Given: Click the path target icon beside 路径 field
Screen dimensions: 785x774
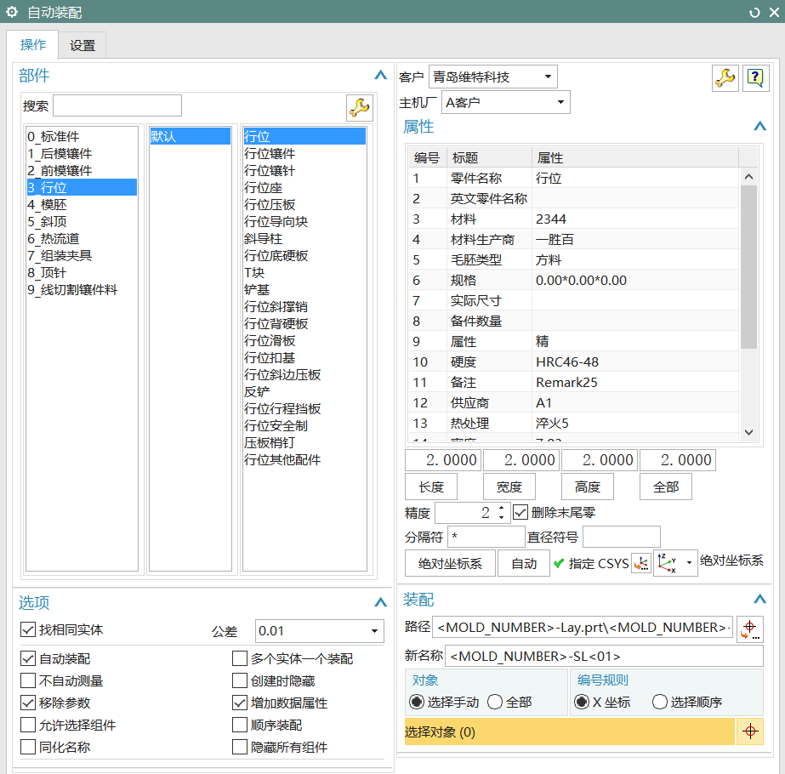Looking at the screenshot, I should point(750,629).
